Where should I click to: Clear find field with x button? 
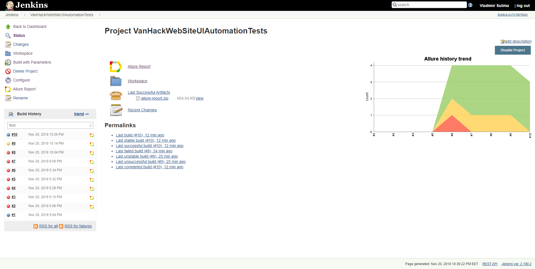(x=90, y=126)
